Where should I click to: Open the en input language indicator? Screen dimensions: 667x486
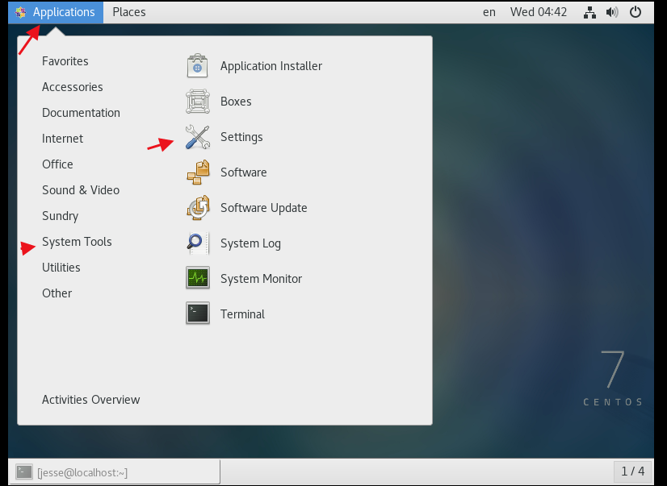tap(489, 12)
